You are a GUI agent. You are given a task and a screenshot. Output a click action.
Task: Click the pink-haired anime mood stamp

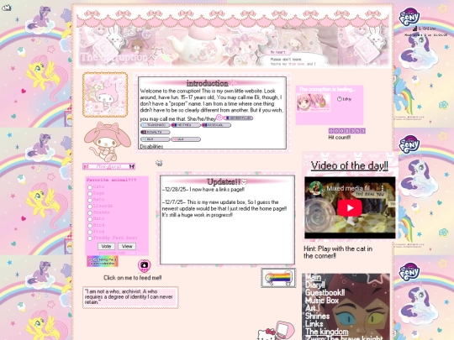coord(314,102)
